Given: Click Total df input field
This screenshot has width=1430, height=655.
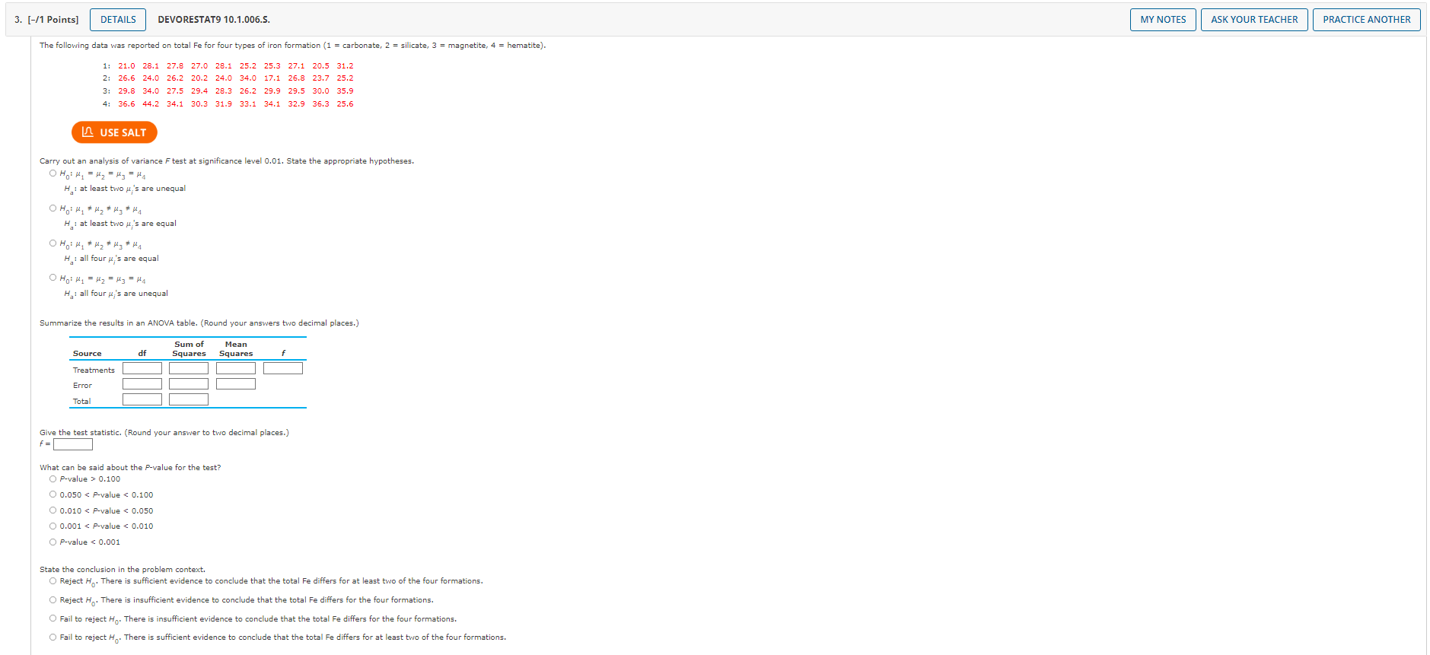Looking at the screenshot, I should [x=142, y=399].
